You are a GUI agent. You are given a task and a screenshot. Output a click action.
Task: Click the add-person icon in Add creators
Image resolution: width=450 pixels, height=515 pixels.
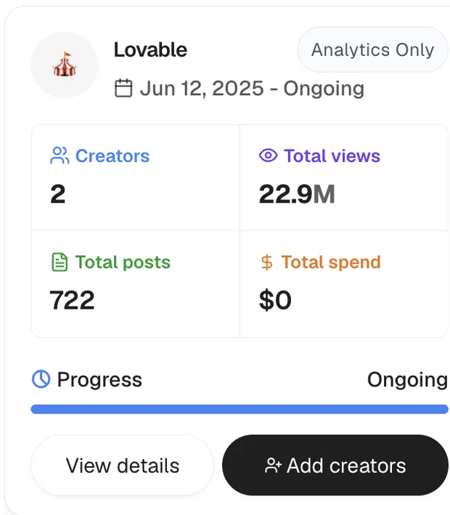pos(273,466)
